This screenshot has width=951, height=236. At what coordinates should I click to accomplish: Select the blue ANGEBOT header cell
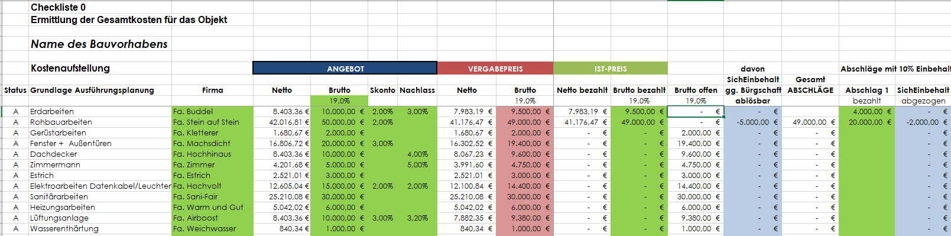click(x=345, y=68)
